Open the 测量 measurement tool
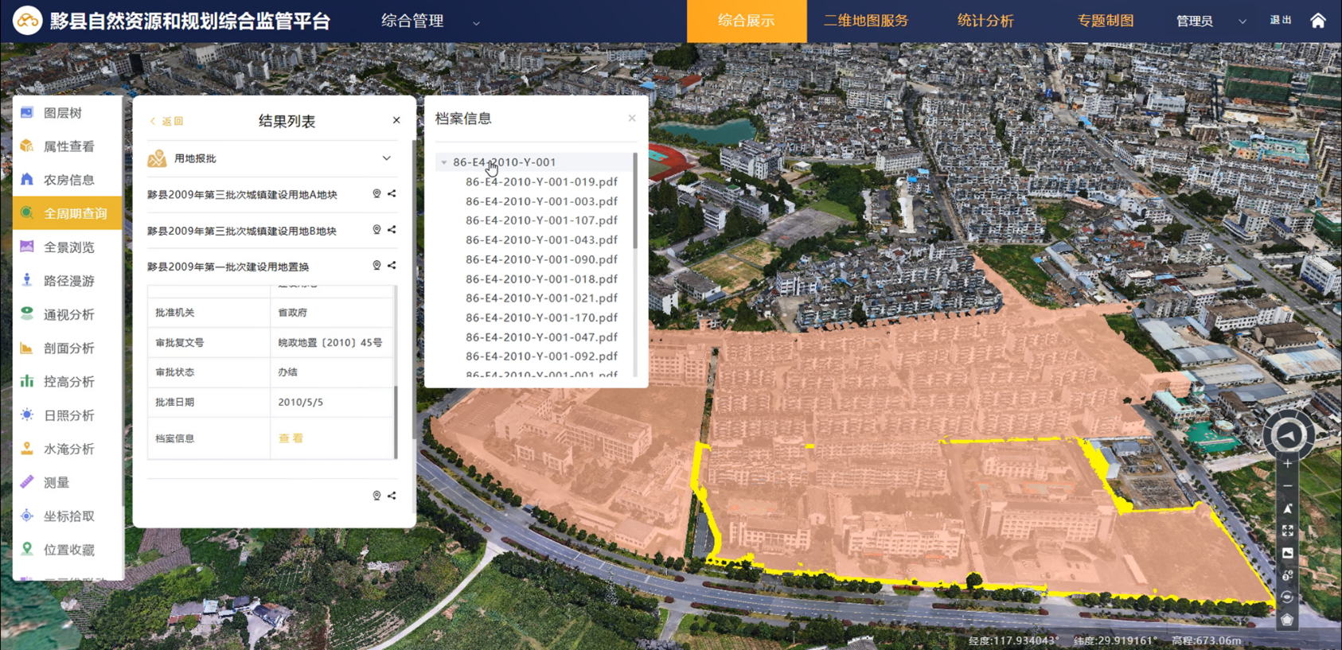The width and height of the screenshot is (1342, 650). [57, 482]
